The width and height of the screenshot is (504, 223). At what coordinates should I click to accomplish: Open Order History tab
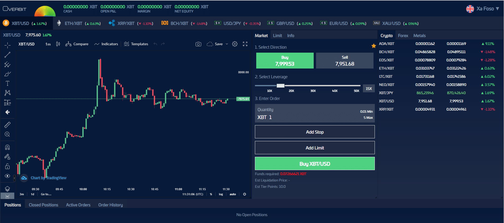pyautogui.click(x=110, y=205)
